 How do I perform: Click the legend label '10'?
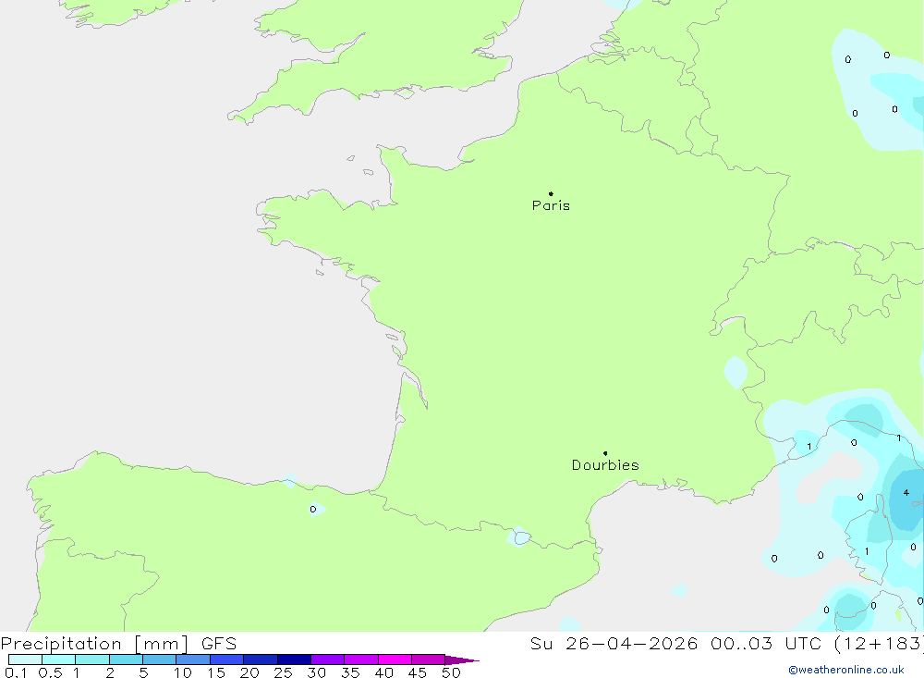click(x=183, y=672)
